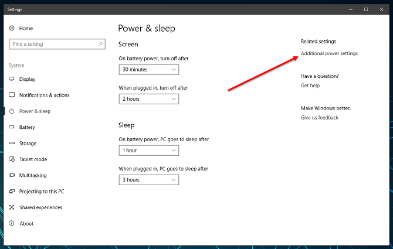The height and width of the screenshot is (249, 393).
Task: Click the Storage drive icon
Action: tap(12, 143)
